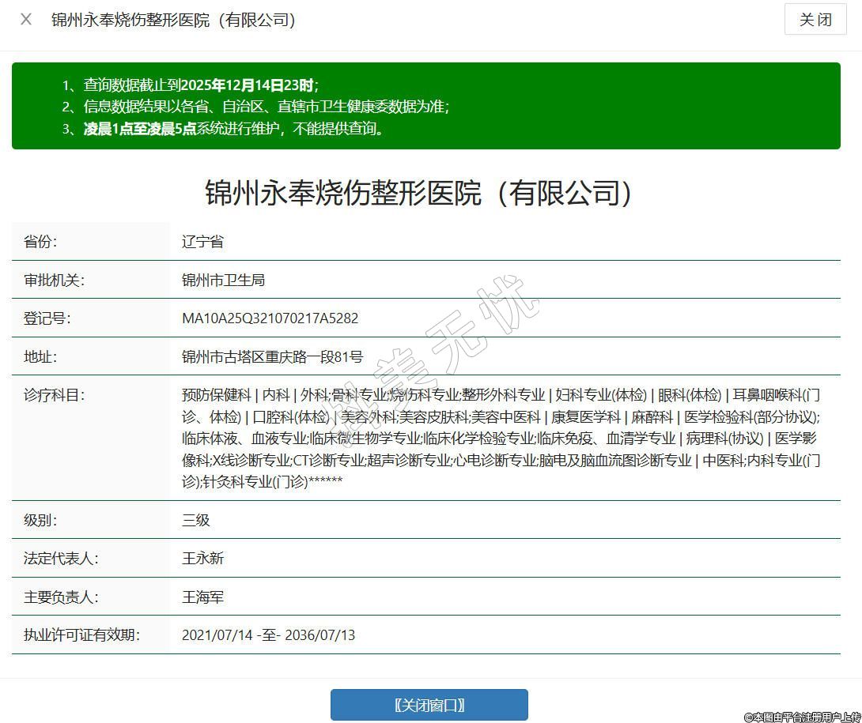Select the level value 三级
862x723 pixels.
[x=195, y=520]
